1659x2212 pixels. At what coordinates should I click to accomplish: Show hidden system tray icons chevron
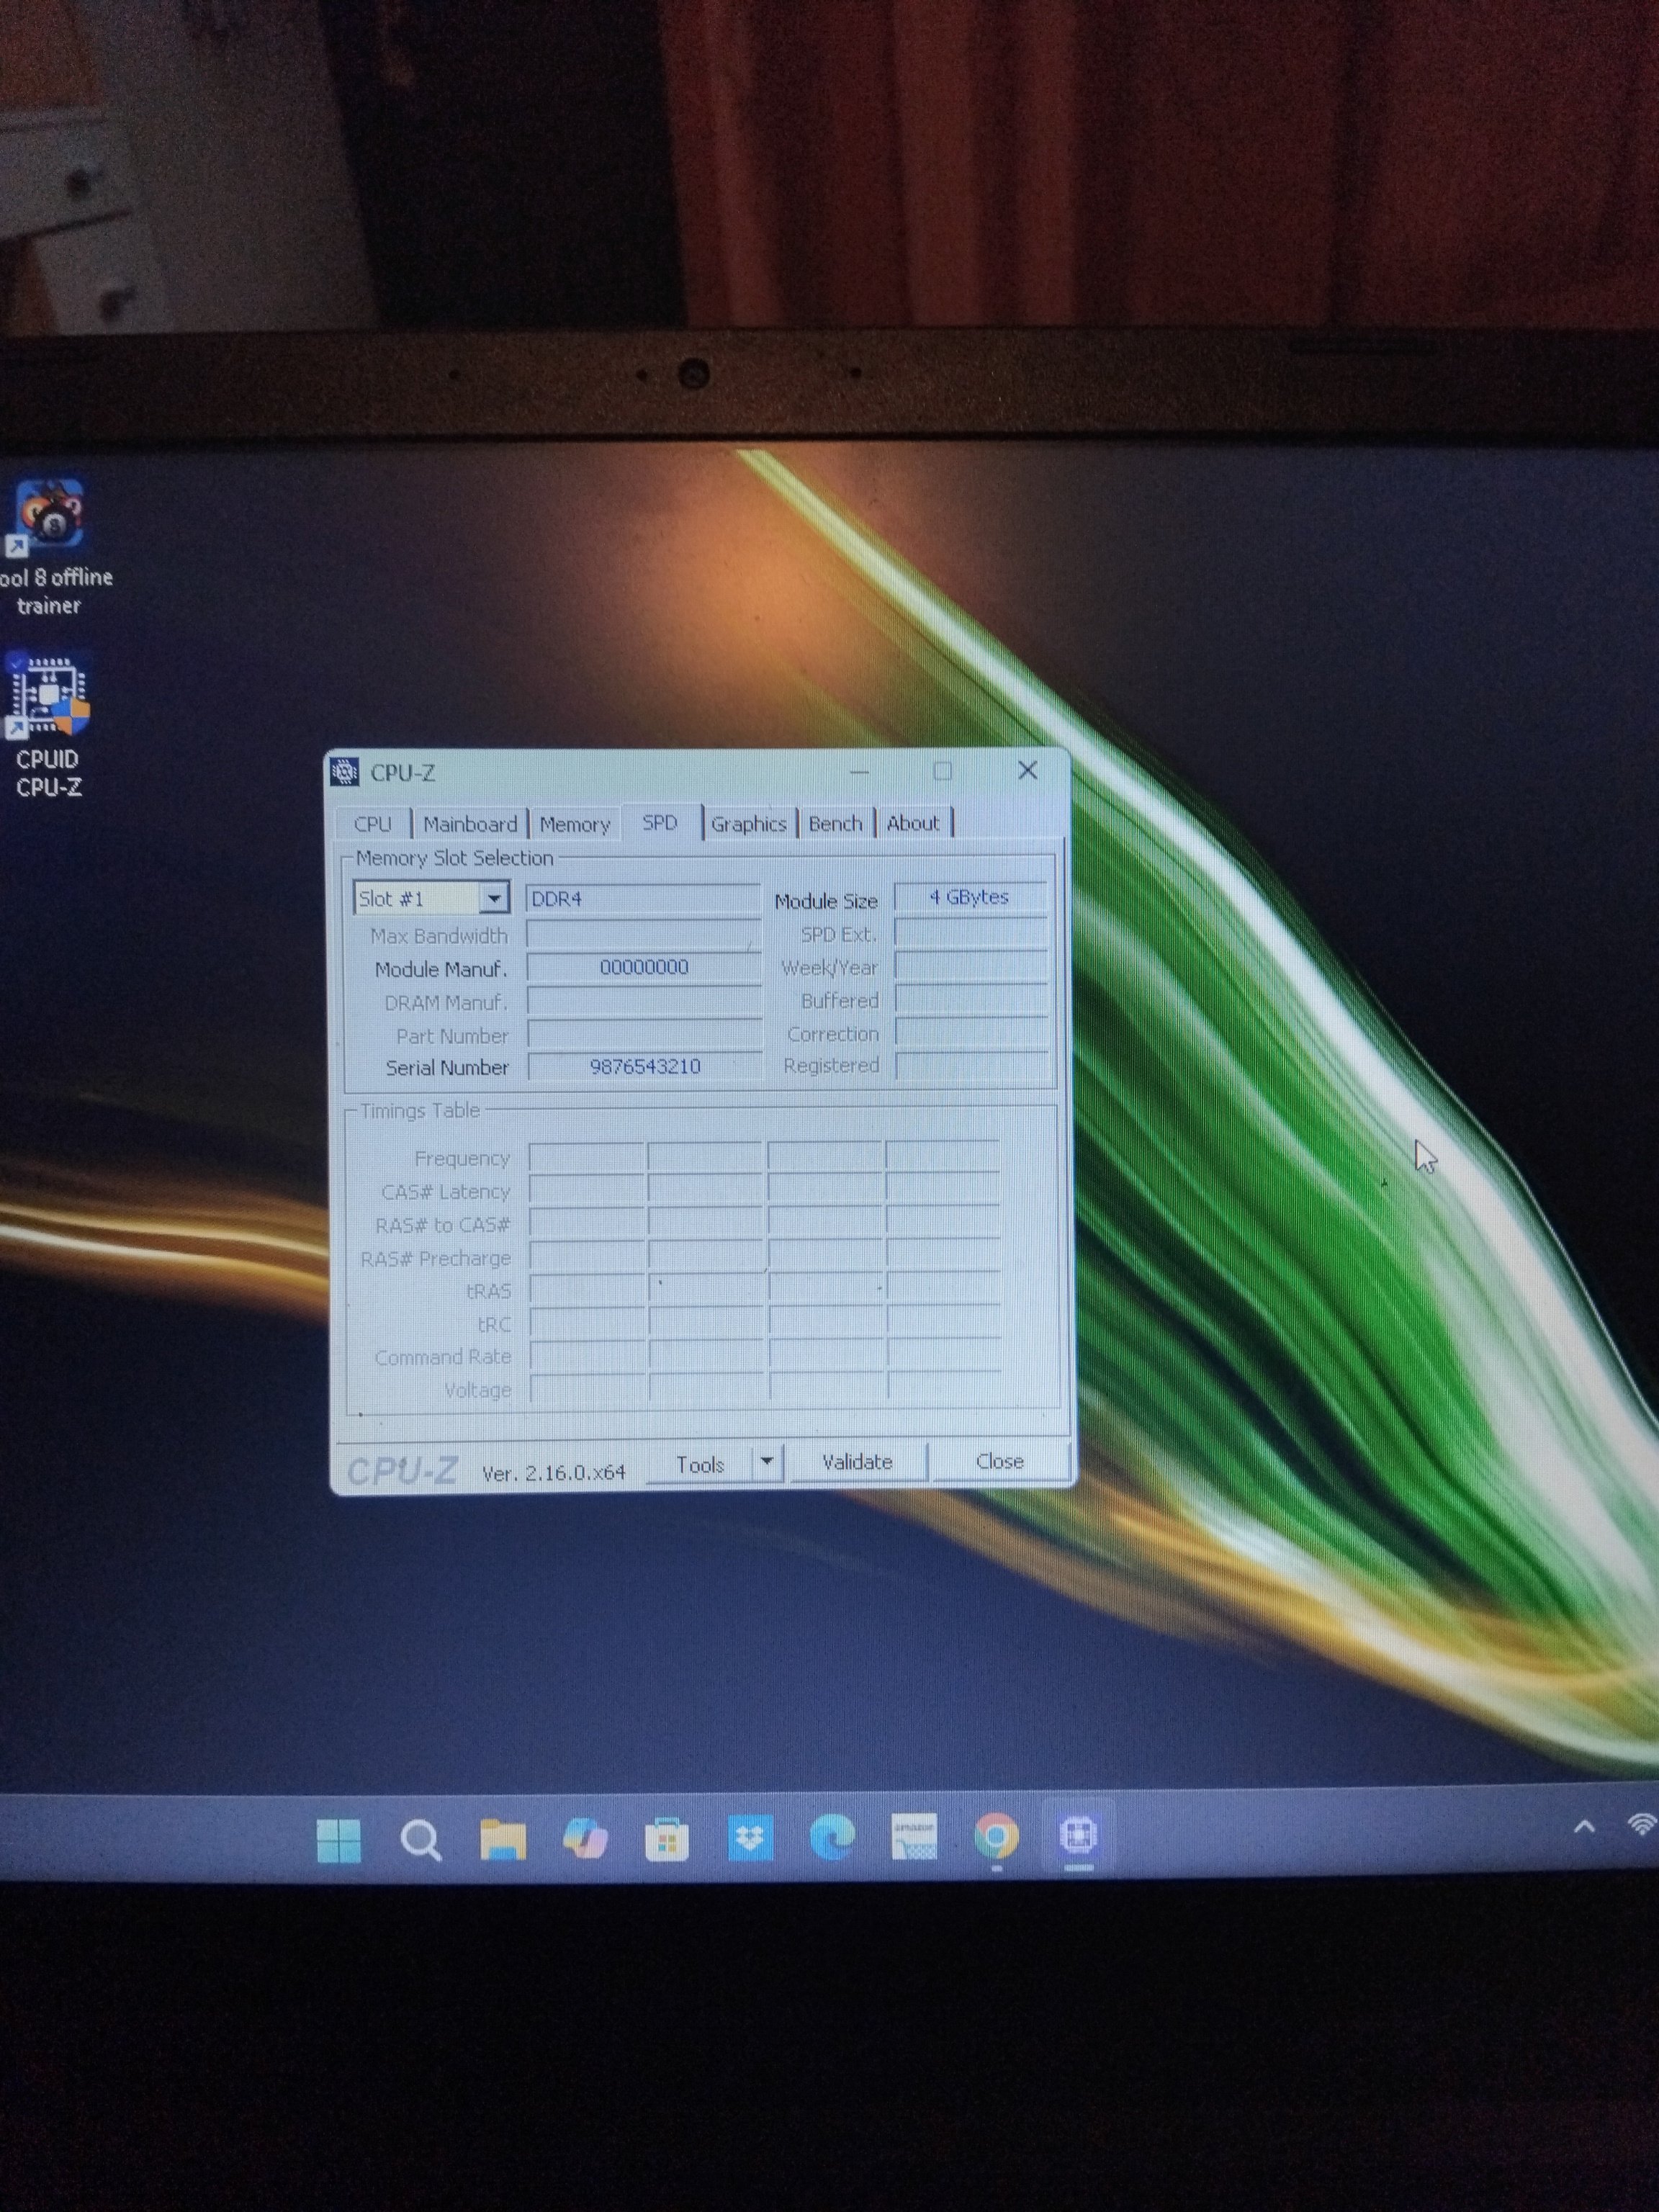(1584, 1827)
